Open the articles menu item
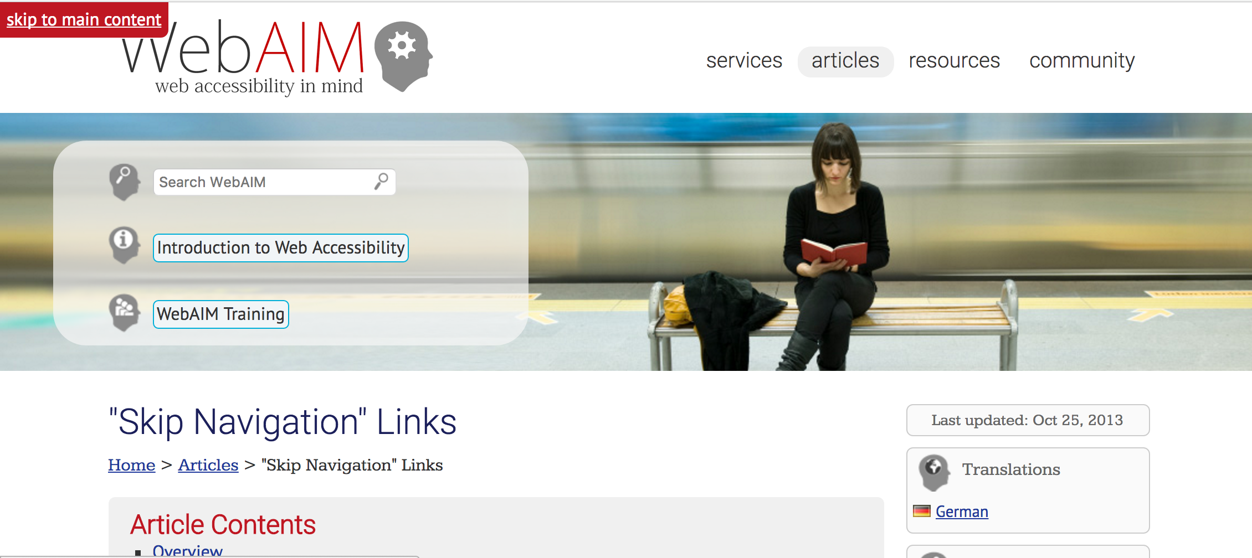This screenshot has height=558, width=1252. [x=845, y=61]
